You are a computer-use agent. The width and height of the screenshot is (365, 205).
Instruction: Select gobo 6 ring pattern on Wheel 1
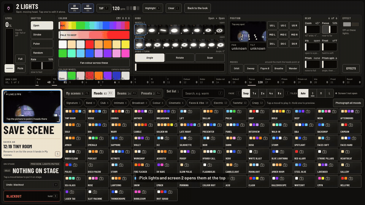pos(208,30)
